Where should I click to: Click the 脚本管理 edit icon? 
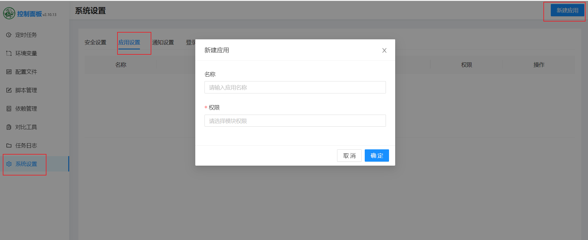point(9,90)
